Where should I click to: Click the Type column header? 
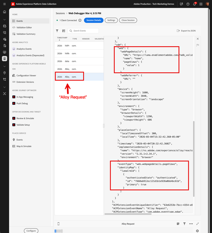pos(75,39)
